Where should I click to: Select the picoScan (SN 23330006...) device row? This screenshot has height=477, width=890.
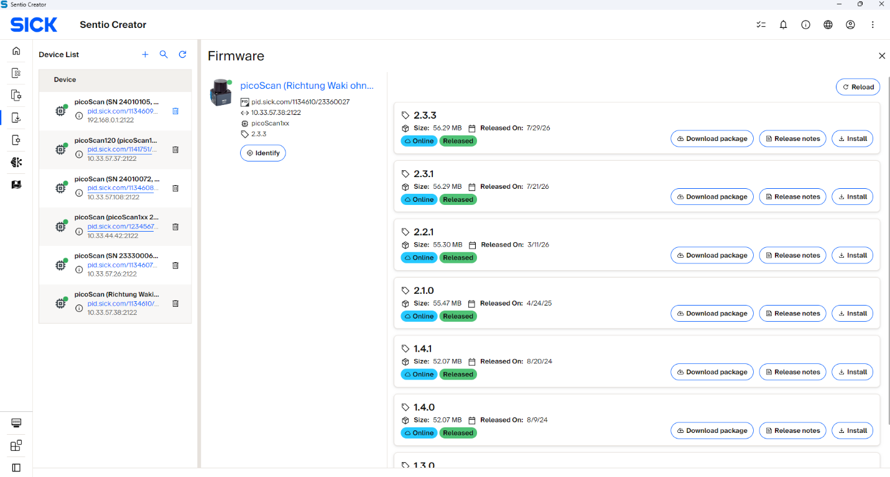pos(115,265)
